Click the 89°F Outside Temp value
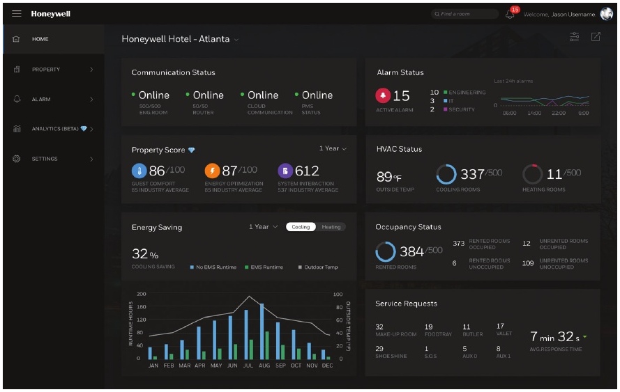Screen dimensions: 620x392 pyautogui.click(x=389, y=177)
